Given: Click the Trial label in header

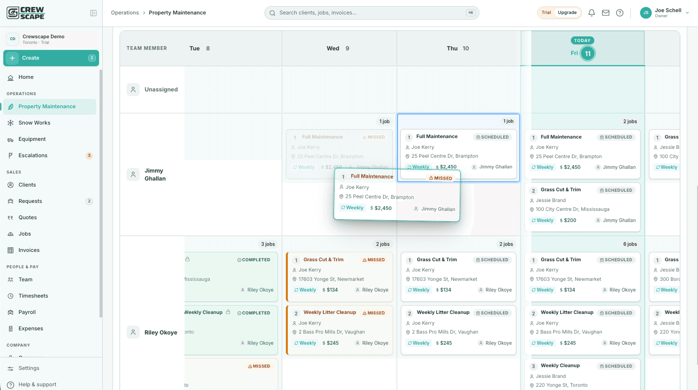Looking at the screenshot, I should 546,13.
